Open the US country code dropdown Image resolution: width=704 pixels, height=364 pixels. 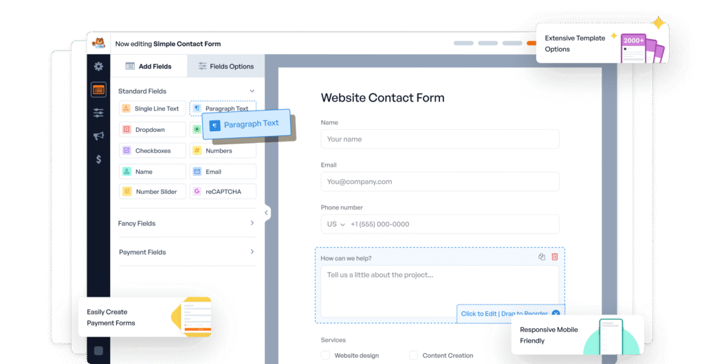pyautogui.click(x=335, y=224)
